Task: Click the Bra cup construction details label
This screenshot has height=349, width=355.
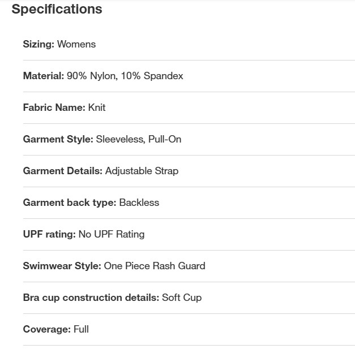Action: click(91, 298)
